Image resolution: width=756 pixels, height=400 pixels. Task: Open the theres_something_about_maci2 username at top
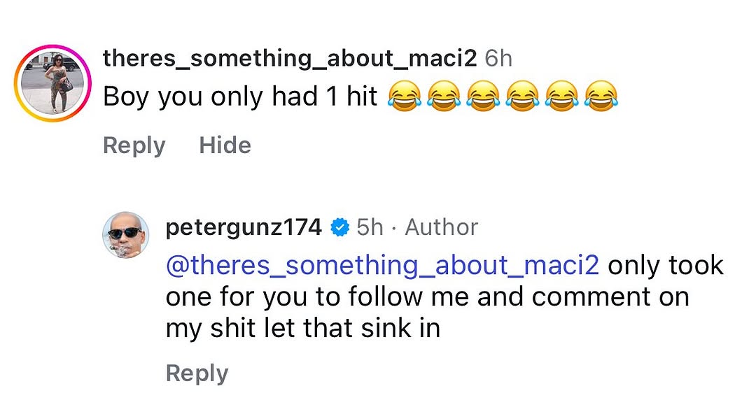pyautogui.click(x=289, y=59)
